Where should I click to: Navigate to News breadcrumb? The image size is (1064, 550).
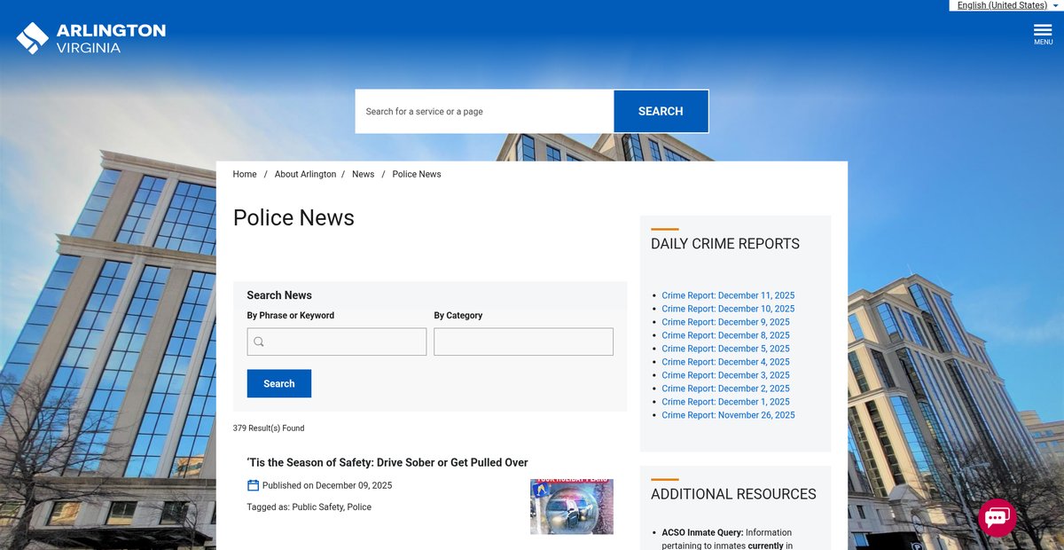(363, 174)
